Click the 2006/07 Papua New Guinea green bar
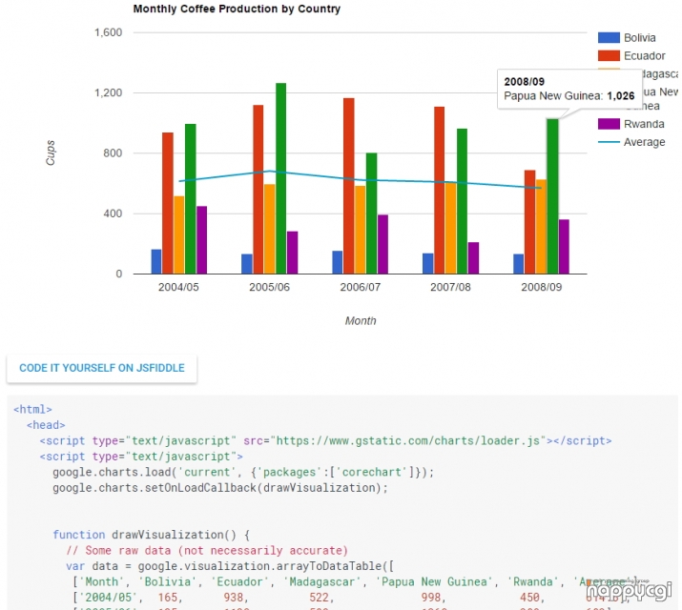The width and height of the screenshot is (682, 610). point(371,213)
